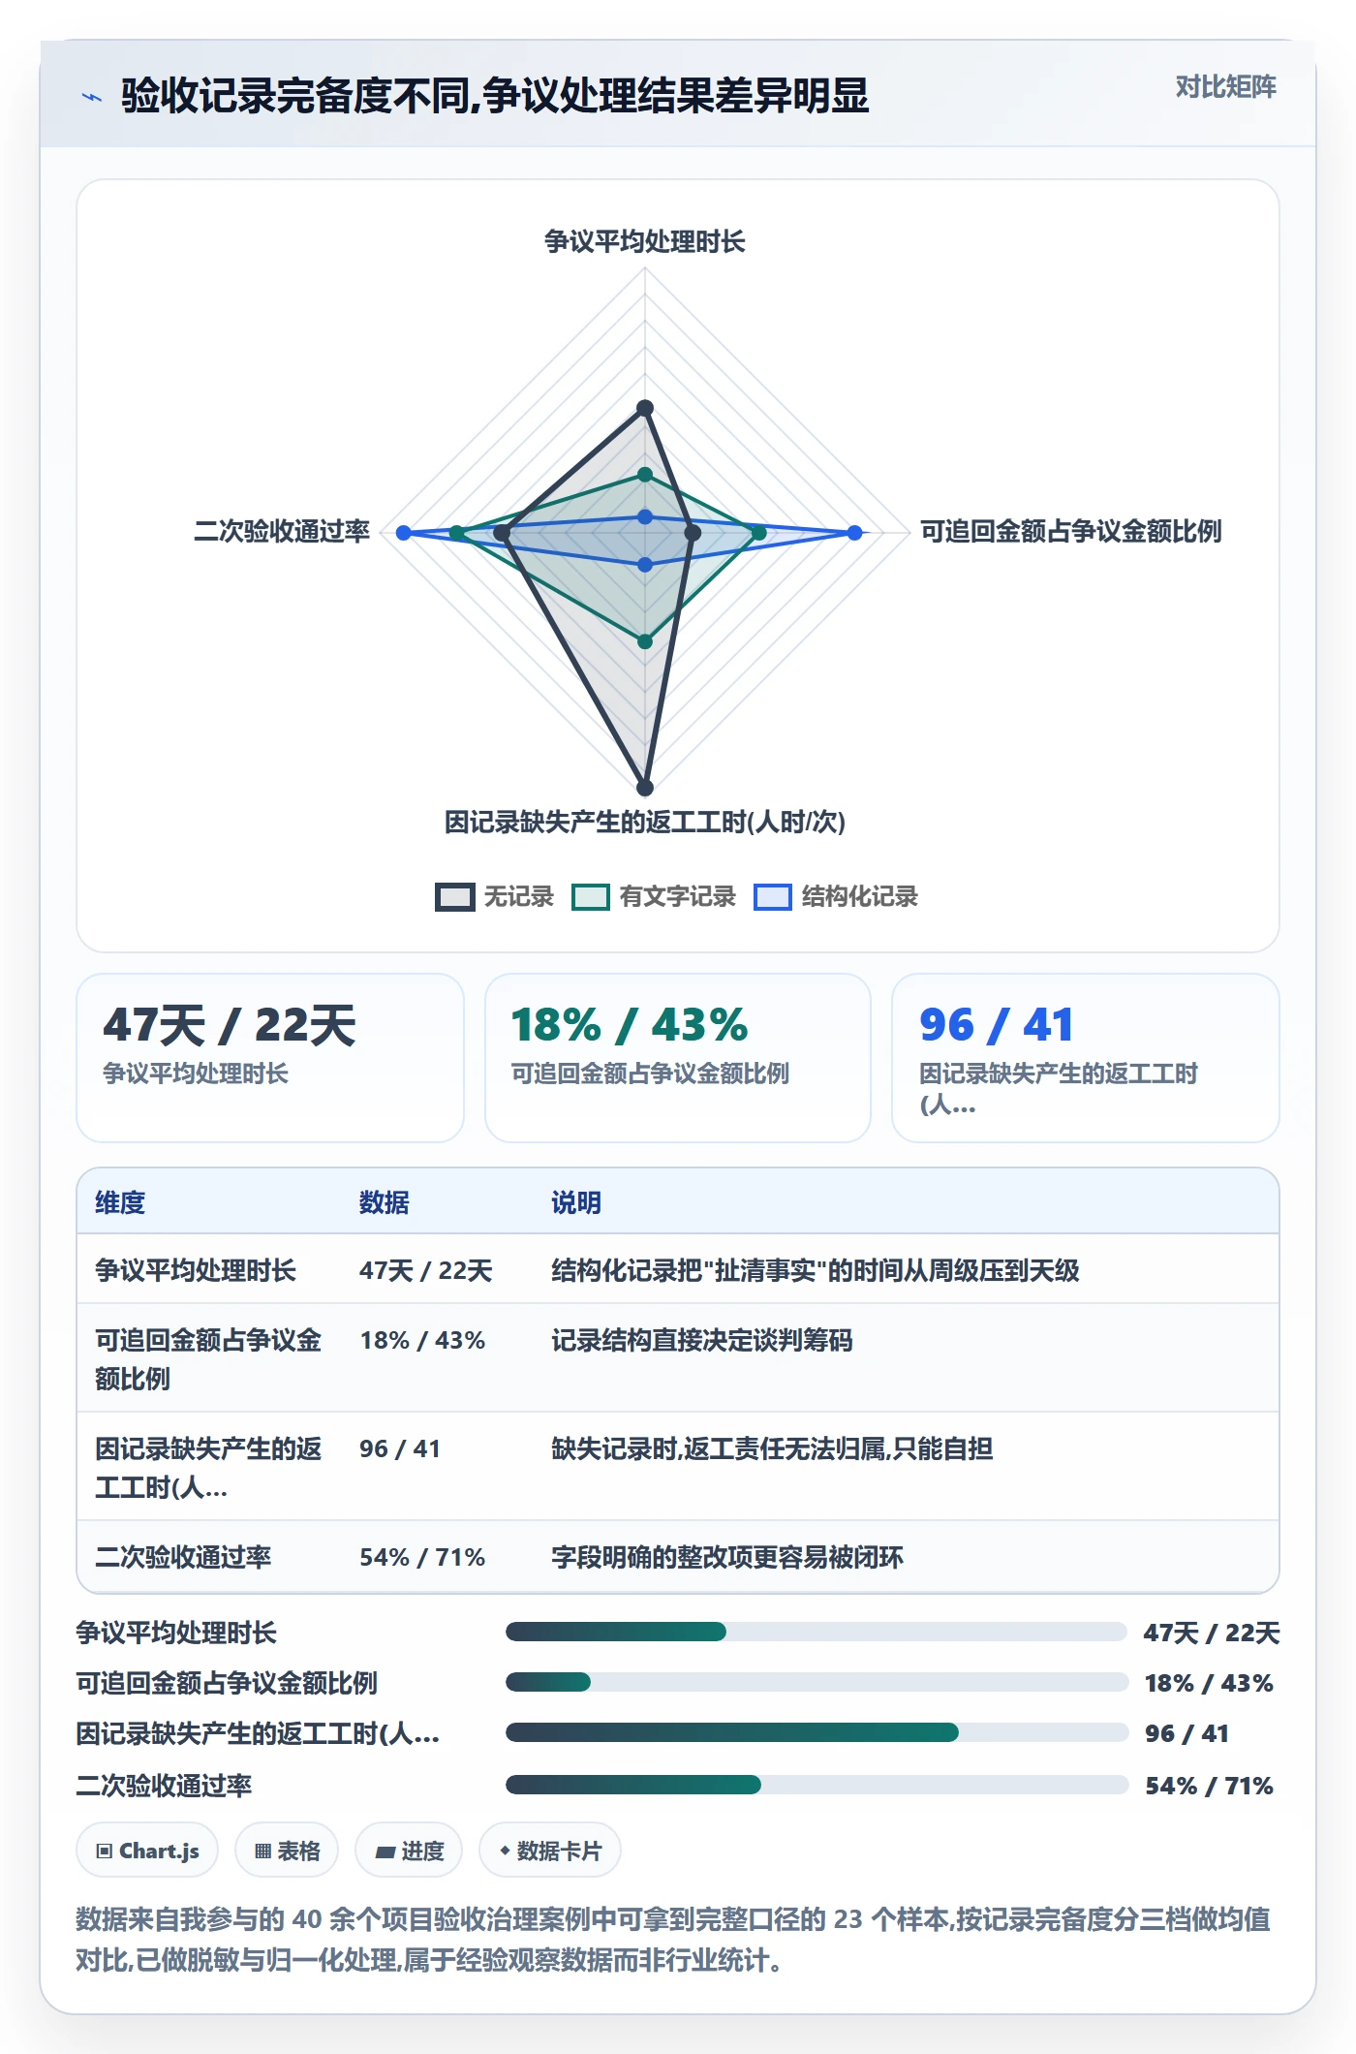
Task: Click the footnote starting 数据来自我参与的
Action: point(673,1940)
